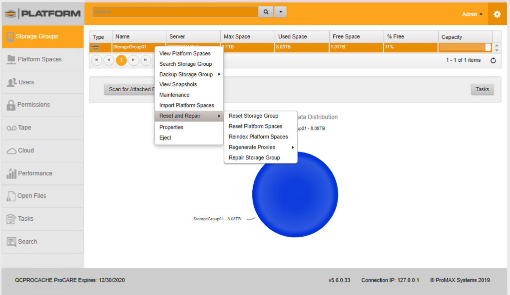Choose Eject menu item
This screenshot has width=510, height=295.
189,138
